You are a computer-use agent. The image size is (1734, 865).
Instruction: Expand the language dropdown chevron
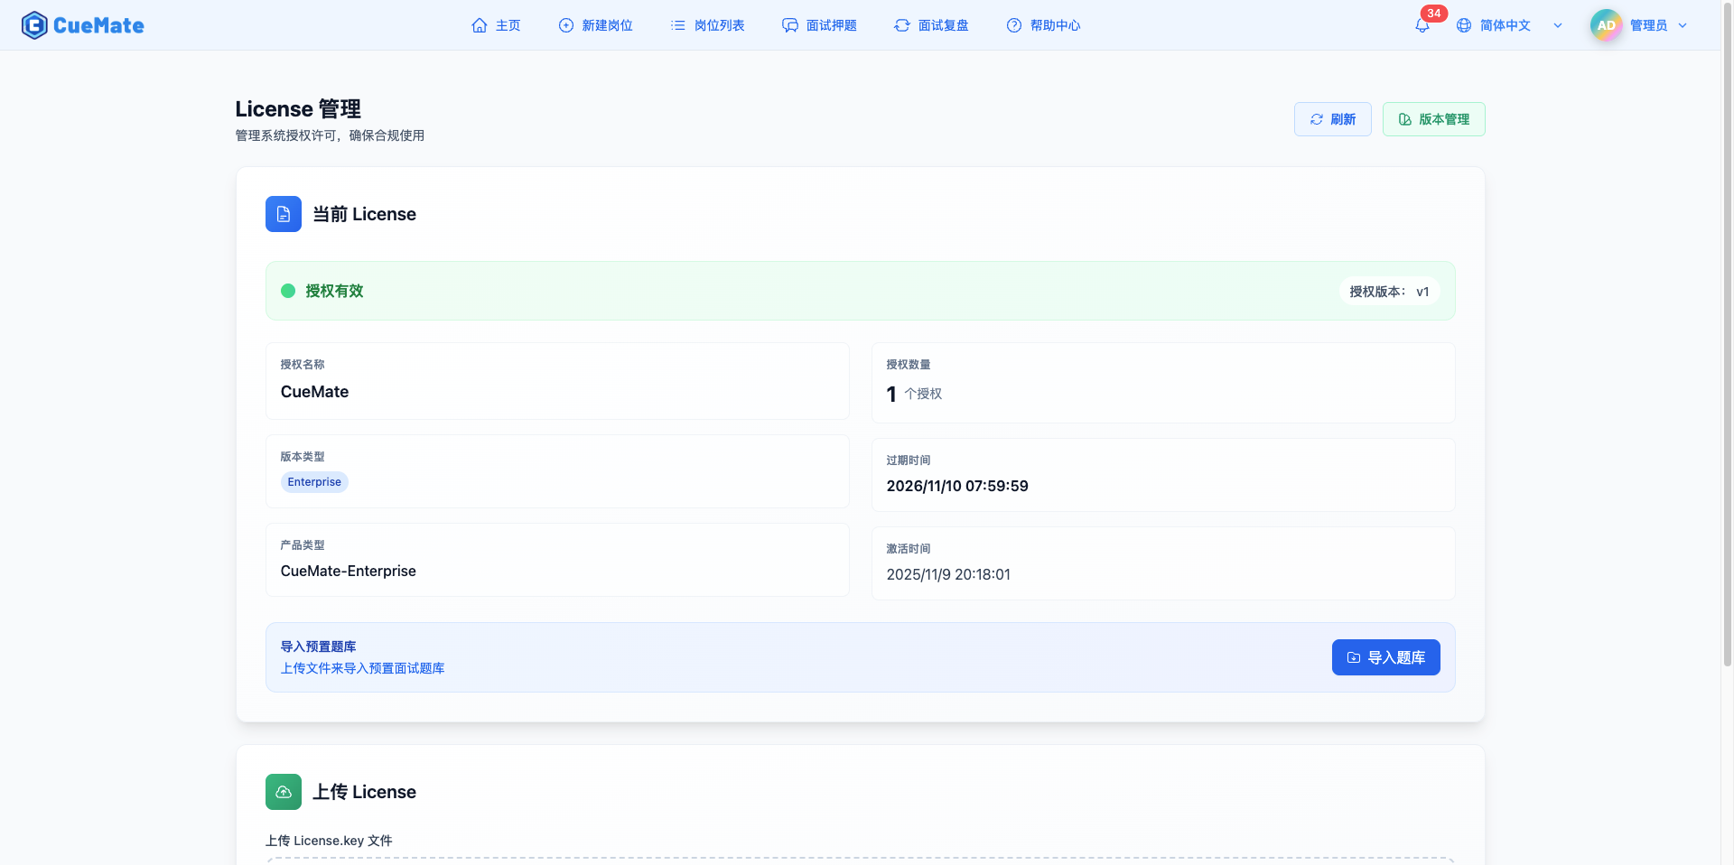coord(1557,25)
